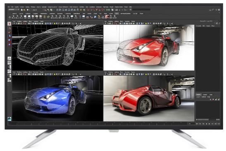Open the Create Deformers menu

(x=63, y=7)
